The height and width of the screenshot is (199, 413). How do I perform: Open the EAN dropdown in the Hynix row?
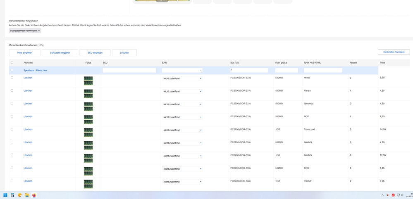point(182,78)
